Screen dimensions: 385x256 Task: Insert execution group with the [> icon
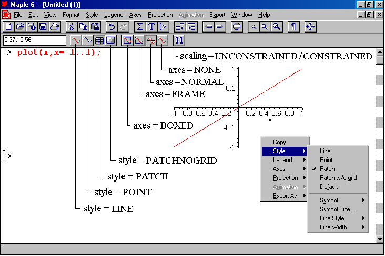coord(163,26)
